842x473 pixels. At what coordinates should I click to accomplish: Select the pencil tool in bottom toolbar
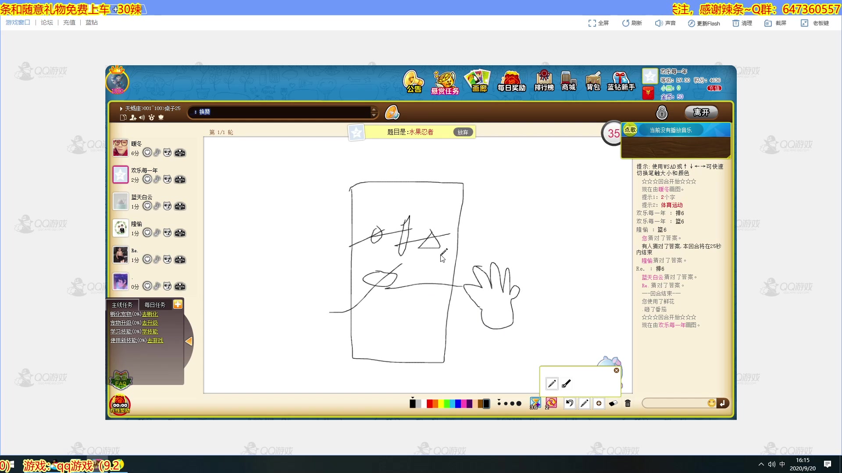(584, 403)
